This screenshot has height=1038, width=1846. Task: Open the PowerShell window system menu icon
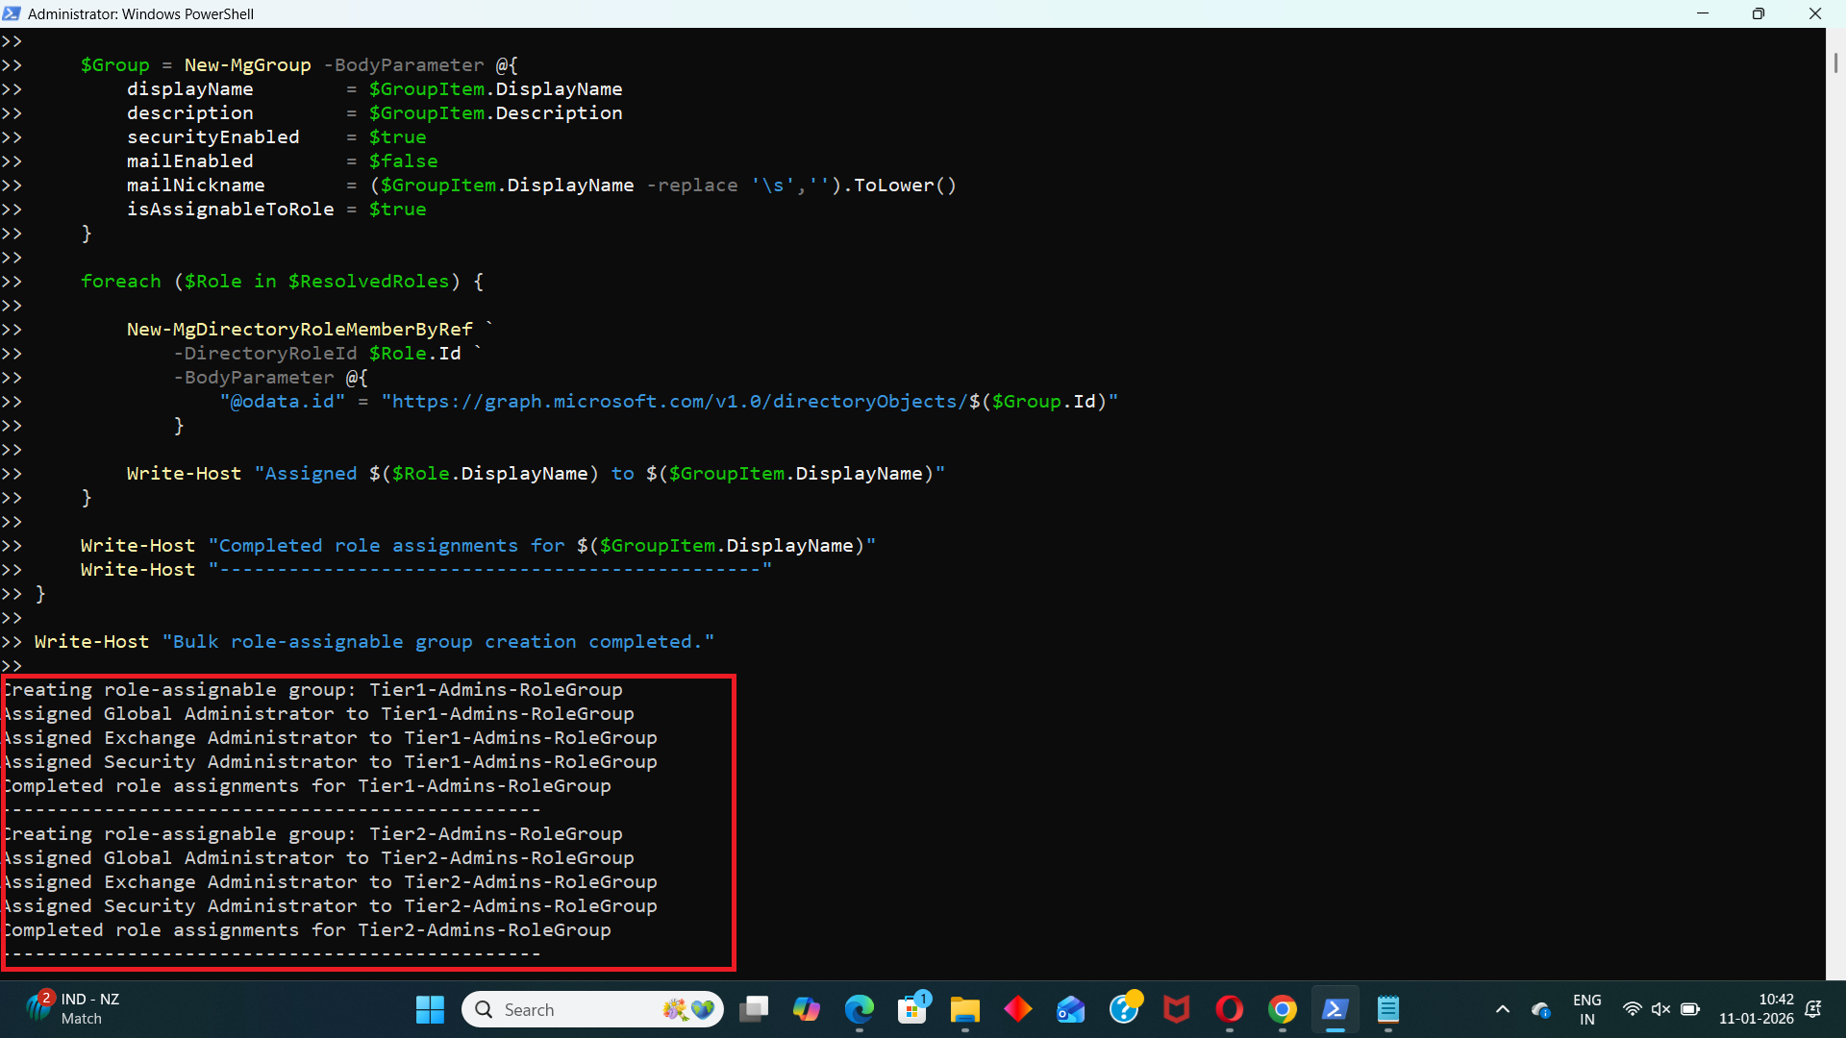[12, 13]
